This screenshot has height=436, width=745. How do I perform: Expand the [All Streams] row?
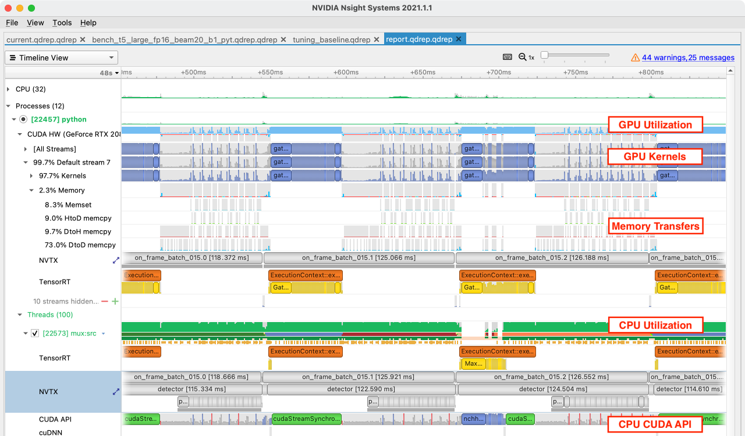[x=26, y=149]
